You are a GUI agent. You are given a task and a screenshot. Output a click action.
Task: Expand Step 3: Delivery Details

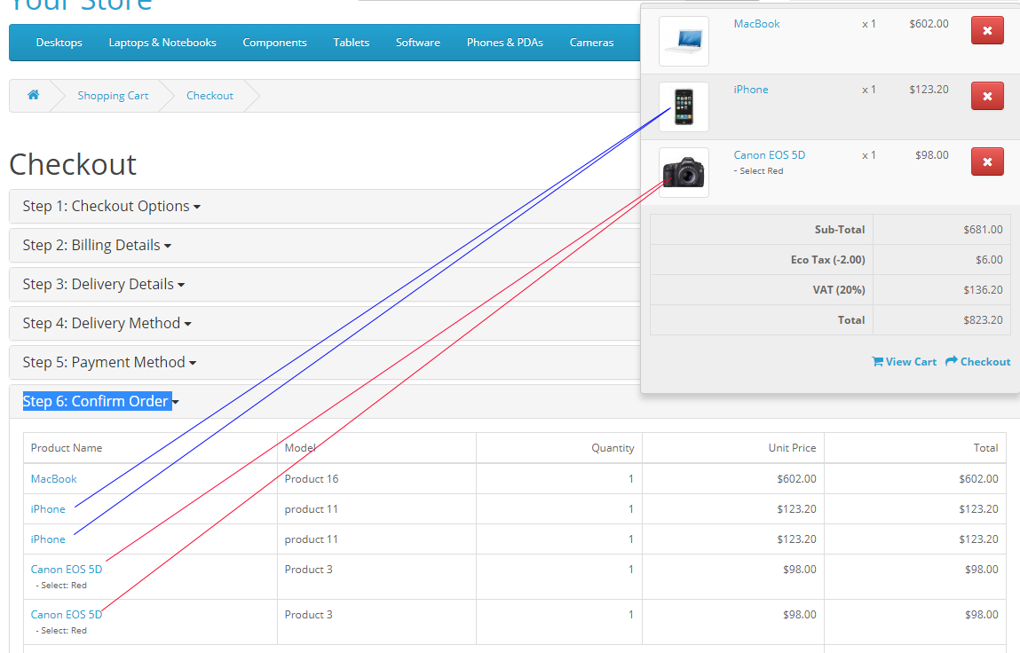[x=104, y=284]
